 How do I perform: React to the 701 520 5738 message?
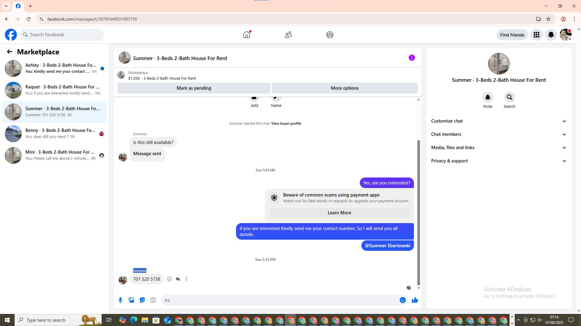169,279
